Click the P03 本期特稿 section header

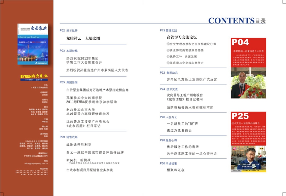coord(69,51)
